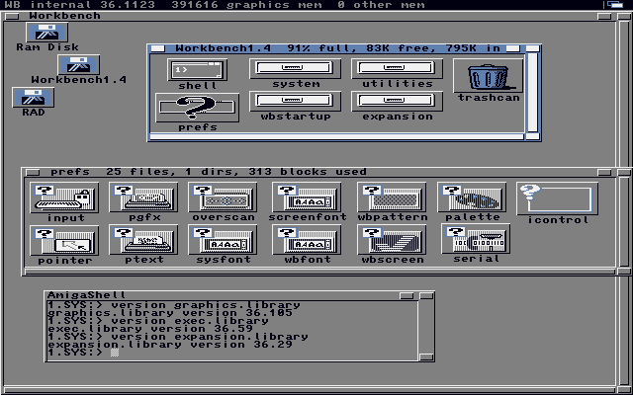Viewport: 633px width, 395px height.
Task: Click 'WB internal 36.1123' screen title text
Action: (x=79, y=5)
